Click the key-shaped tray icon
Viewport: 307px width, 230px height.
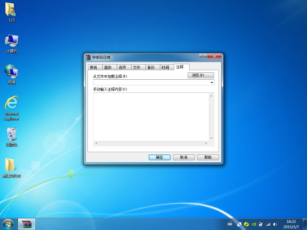point(239,224)
